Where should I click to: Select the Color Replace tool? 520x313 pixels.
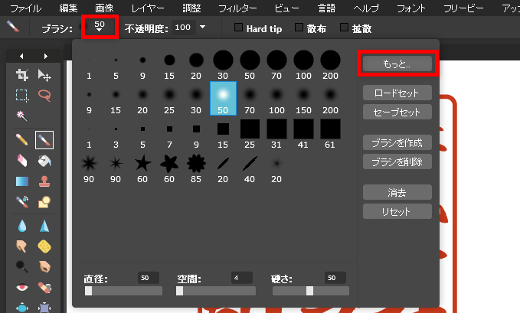[22, 201]
